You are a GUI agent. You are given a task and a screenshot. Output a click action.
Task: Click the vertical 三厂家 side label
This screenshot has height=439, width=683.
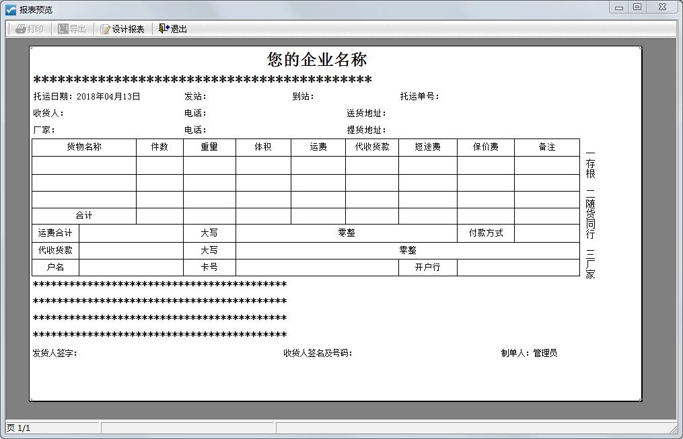click(590, 264)
